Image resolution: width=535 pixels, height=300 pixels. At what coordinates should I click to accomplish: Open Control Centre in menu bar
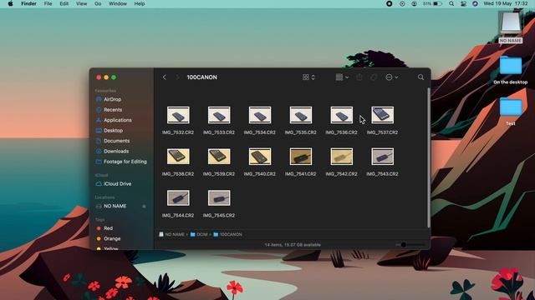coord(463,3)
